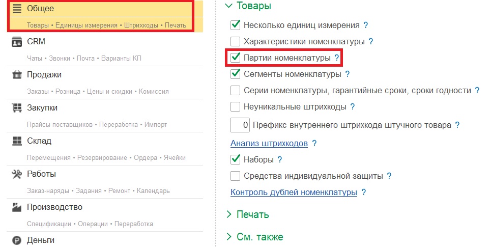Click 'Спецификации • Операции • Переработка' subtitle
This screenshot has height=247, width=491.
[90, 224]
